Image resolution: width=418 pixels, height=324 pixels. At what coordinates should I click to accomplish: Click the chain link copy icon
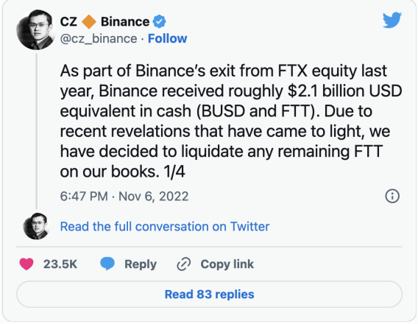184,264
